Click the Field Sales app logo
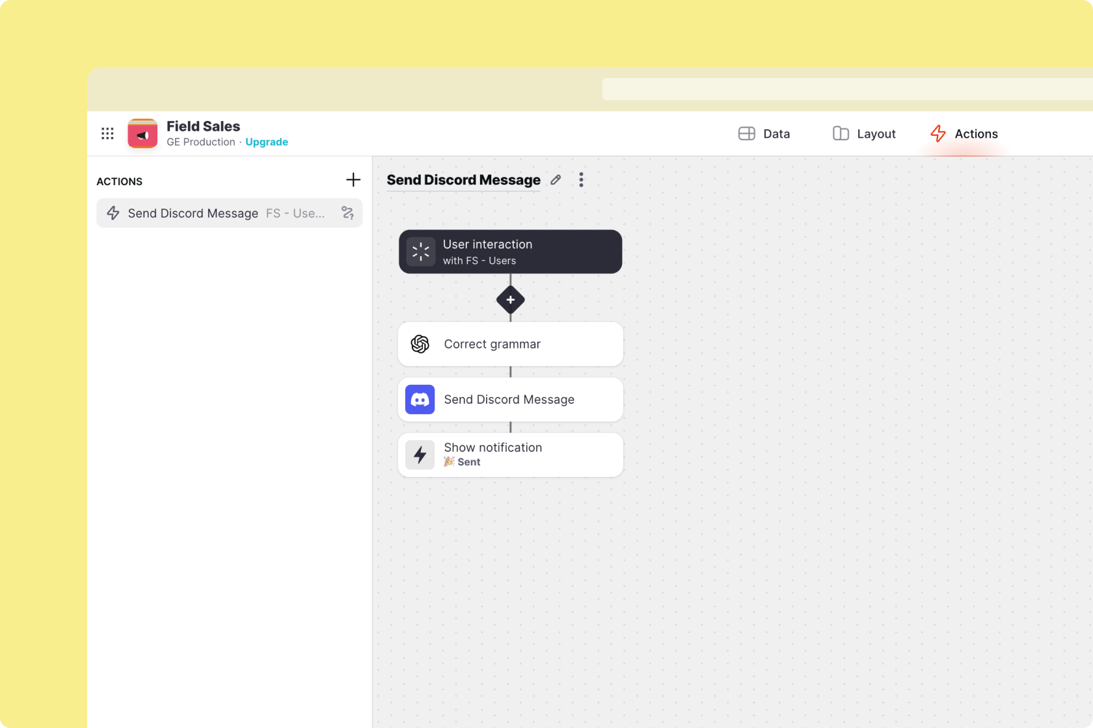This screenshot has width=1093, height=728. pyautogui.click(x=142, y=133)
